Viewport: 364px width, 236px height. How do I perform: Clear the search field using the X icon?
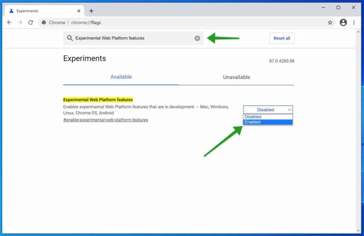coord(197,38)
